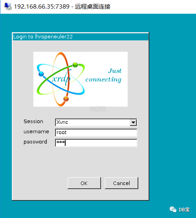Image resolution: width=196 pixels, height=218 pixels.
Task: Click the 'Just connecting' slogan text
Action: 104,76
